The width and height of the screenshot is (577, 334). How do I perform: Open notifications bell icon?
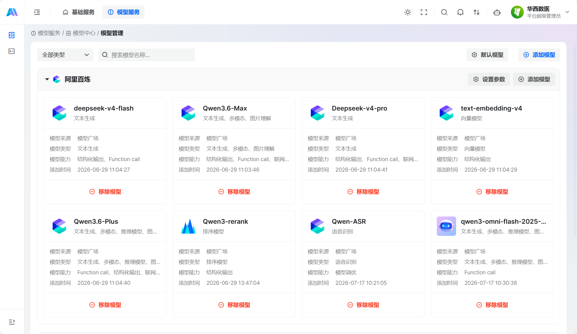460,12
